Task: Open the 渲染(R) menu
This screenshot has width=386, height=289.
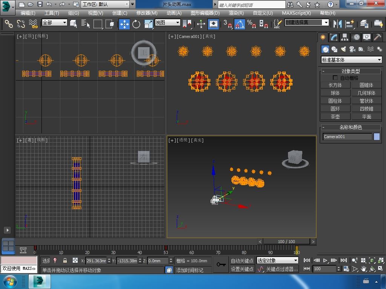Action: (236, 13)
